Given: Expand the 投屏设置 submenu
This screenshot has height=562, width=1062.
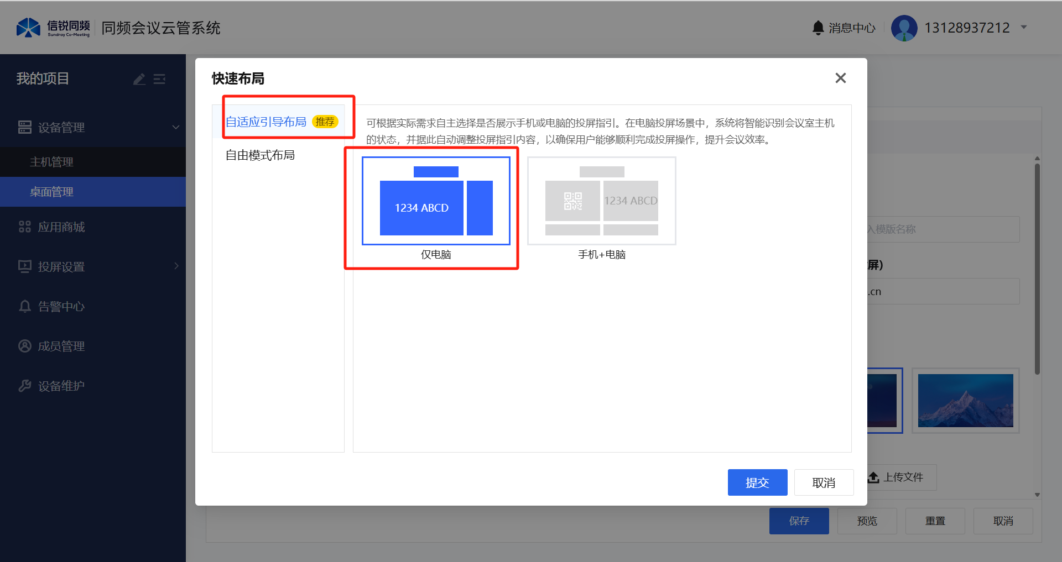Looking at the screenshot, I should [x=176, y=266].
